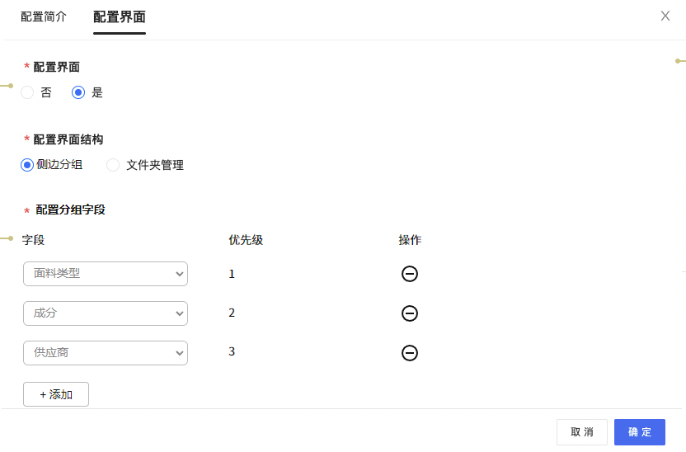
Task: Click the 优先级 column header
Action: (246, 240)
